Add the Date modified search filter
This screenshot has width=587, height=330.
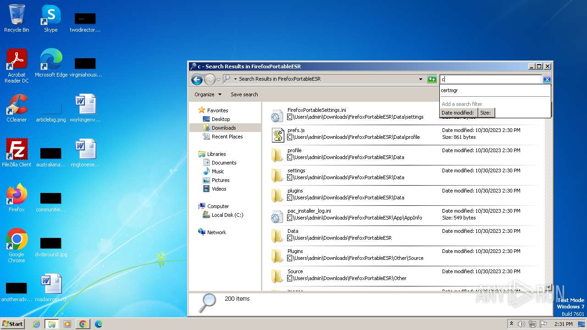pos(458,113)
